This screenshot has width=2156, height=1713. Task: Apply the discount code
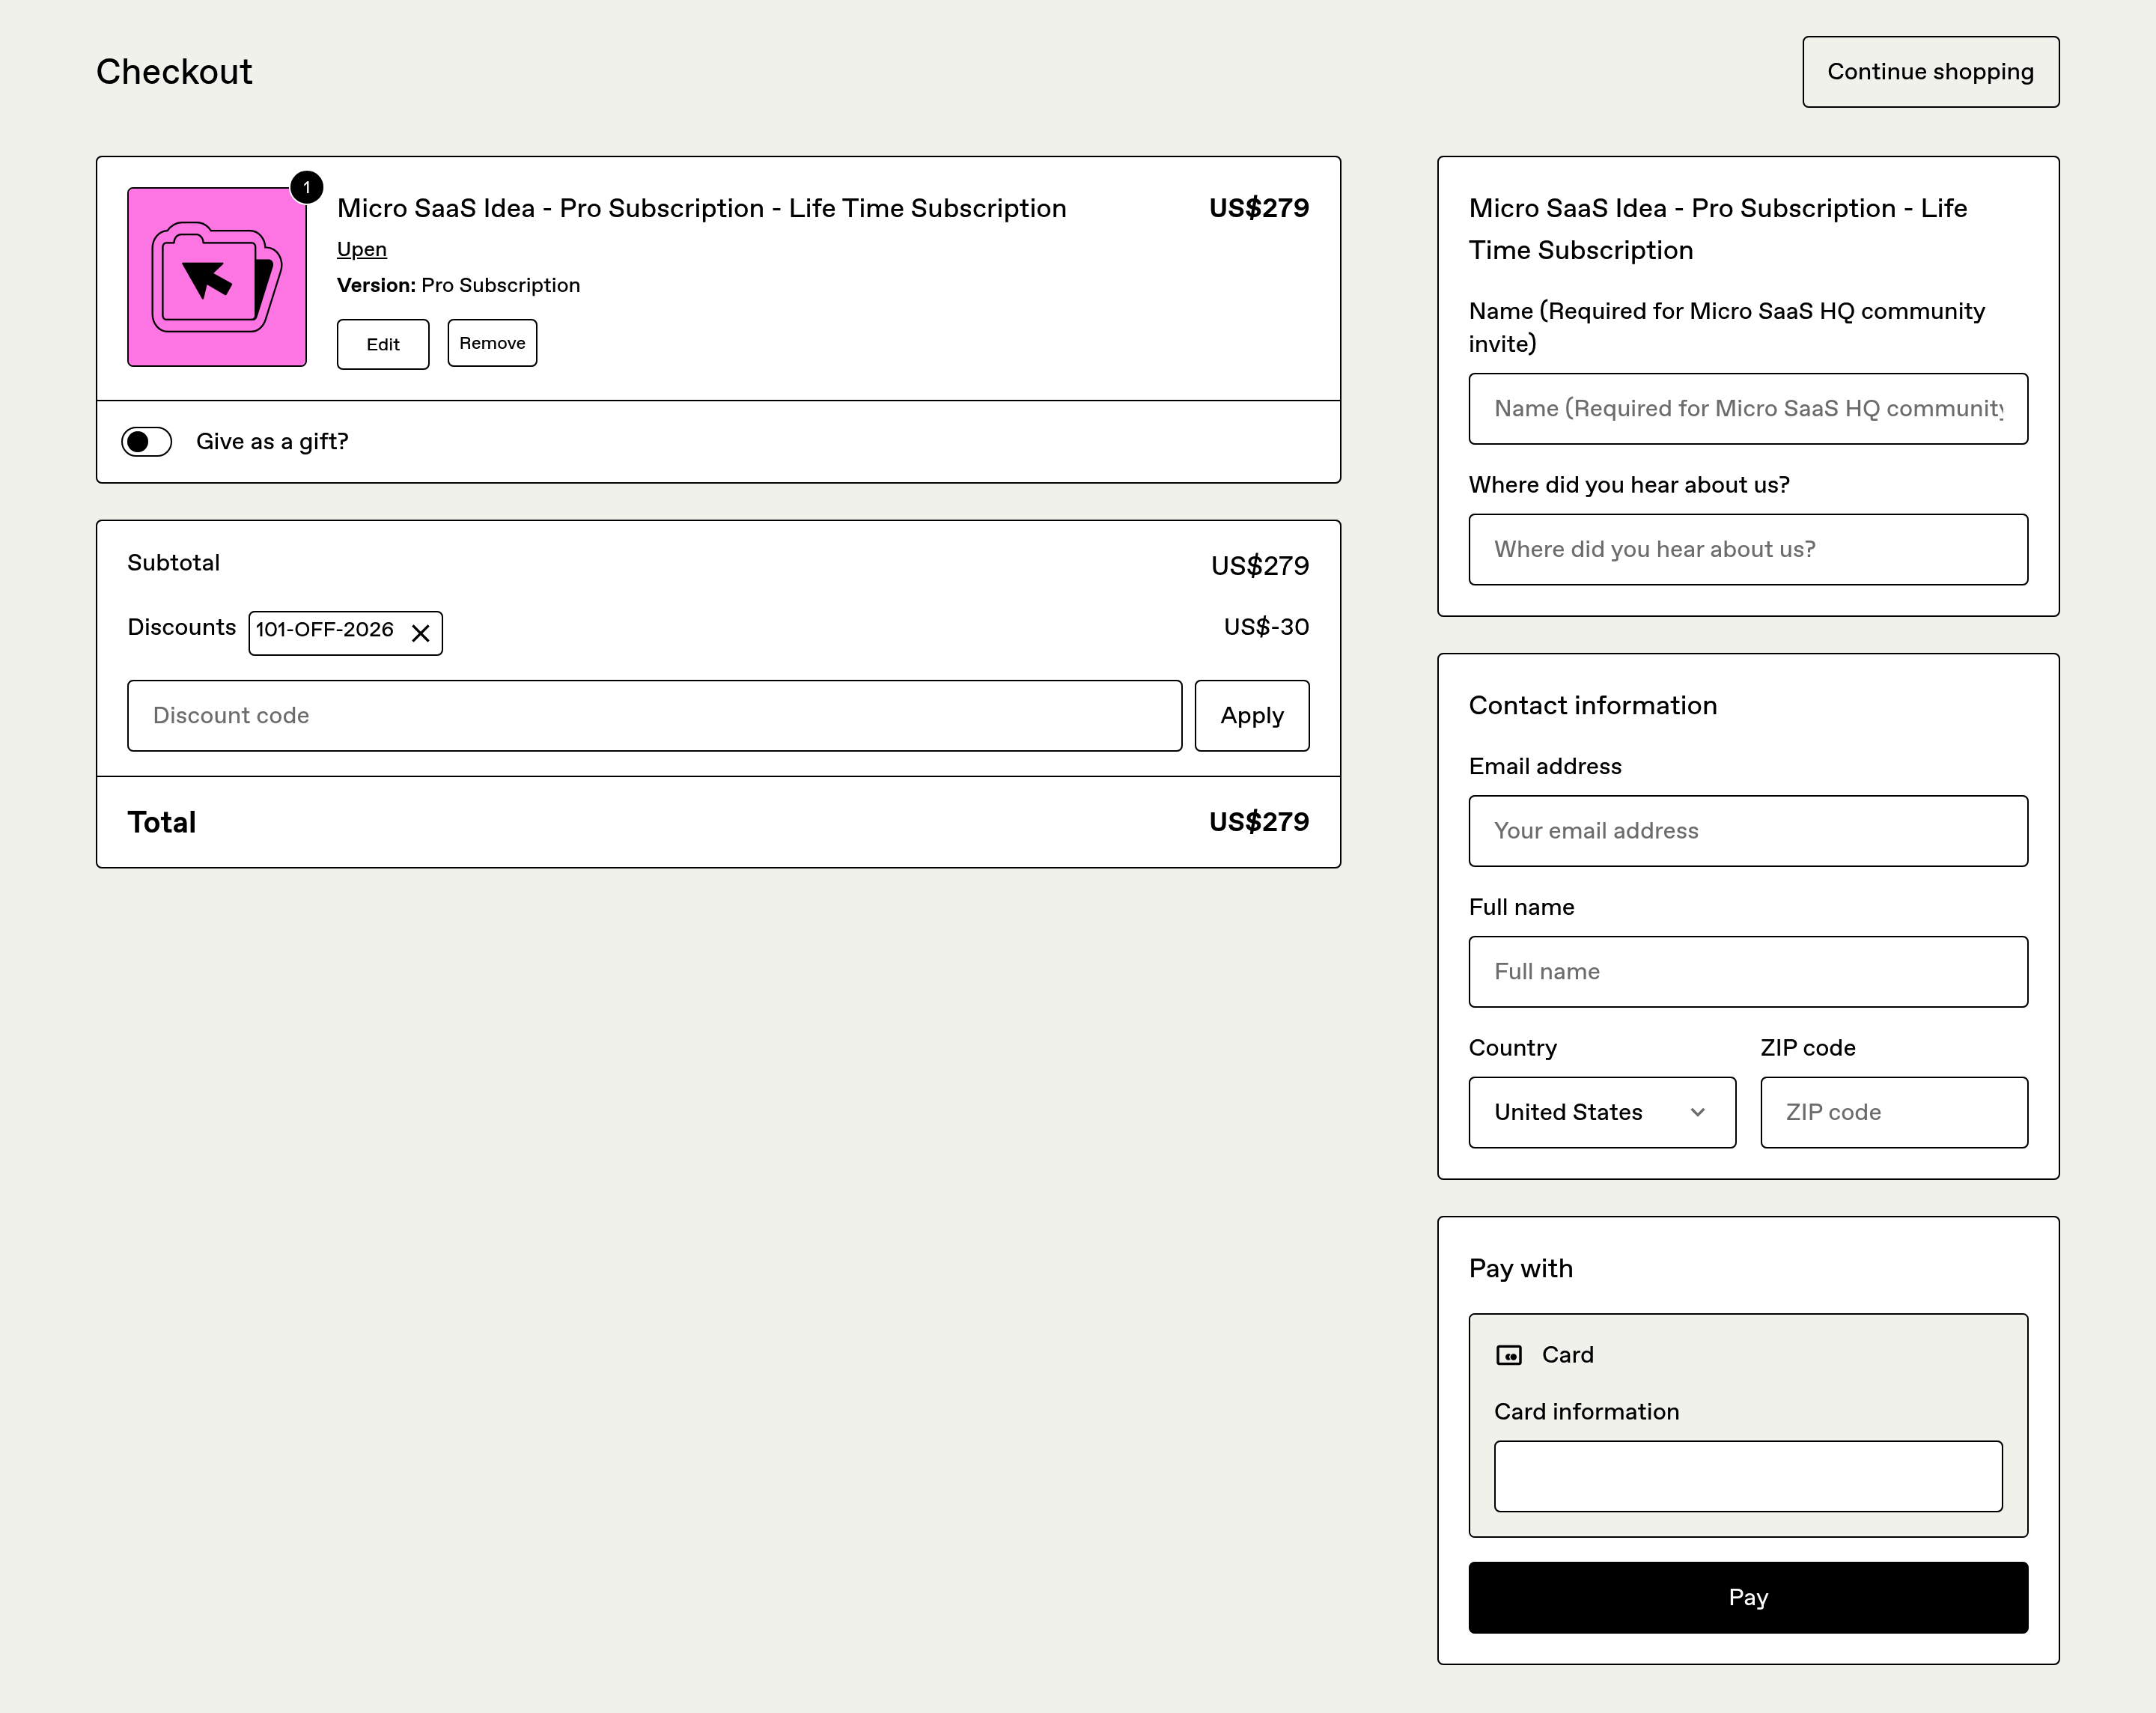(x=1251, y=716)
